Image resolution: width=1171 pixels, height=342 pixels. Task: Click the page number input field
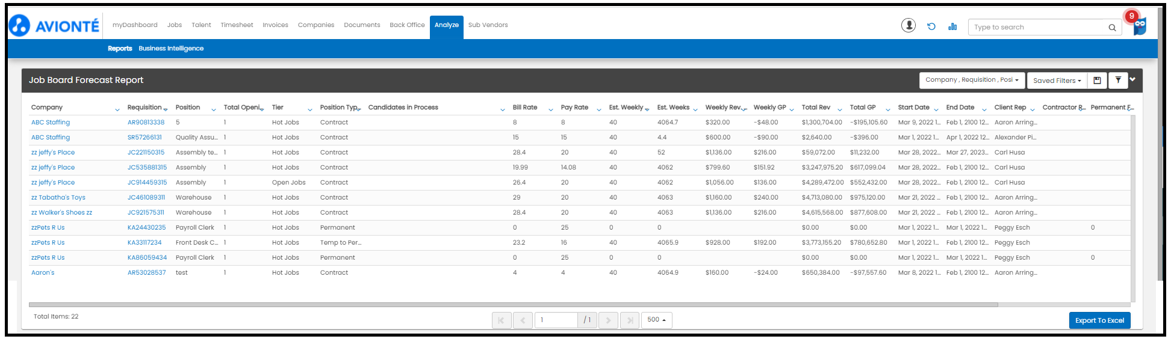(x=557, y=320)
